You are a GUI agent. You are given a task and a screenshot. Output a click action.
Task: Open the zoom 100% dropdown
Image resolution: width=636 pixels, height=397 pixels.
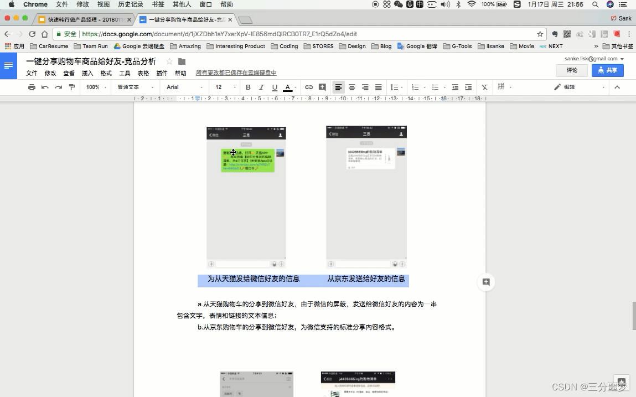click(x=96, y=87)
